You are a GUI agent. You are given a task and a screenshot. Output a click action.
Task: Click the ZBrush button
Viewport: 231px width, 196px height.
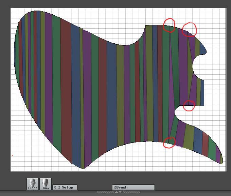(133, 187)
